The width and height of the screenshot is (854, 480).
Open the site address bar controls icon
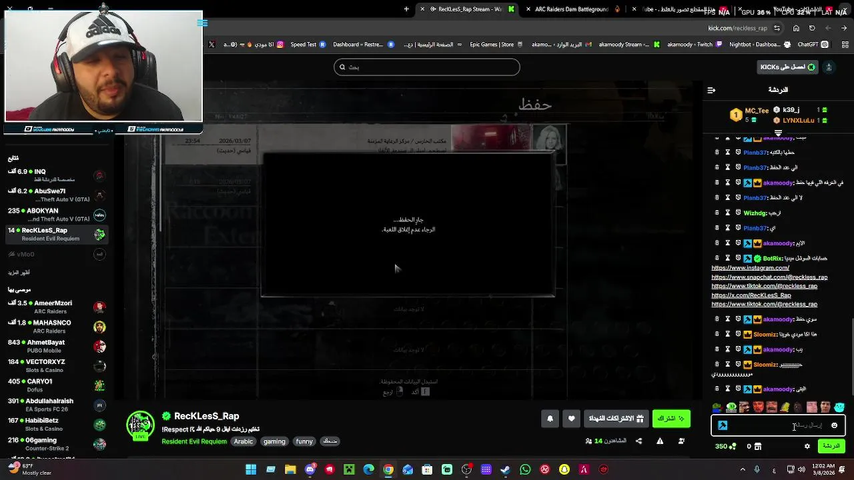[777, 28]
